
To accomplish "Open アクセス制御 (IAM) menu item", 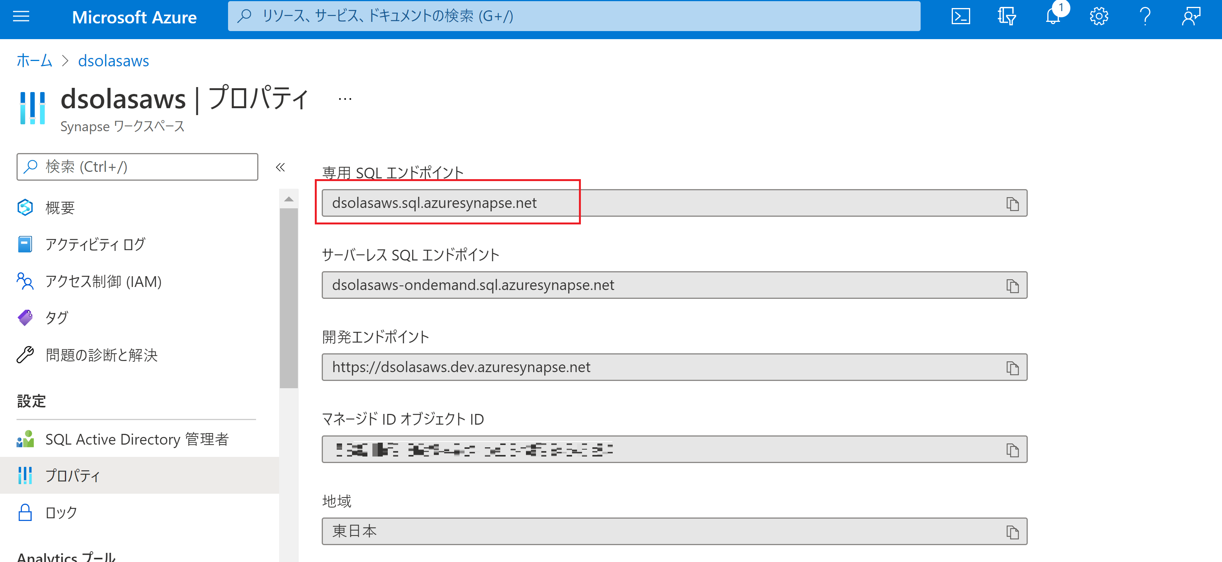I will coord(103,282).
